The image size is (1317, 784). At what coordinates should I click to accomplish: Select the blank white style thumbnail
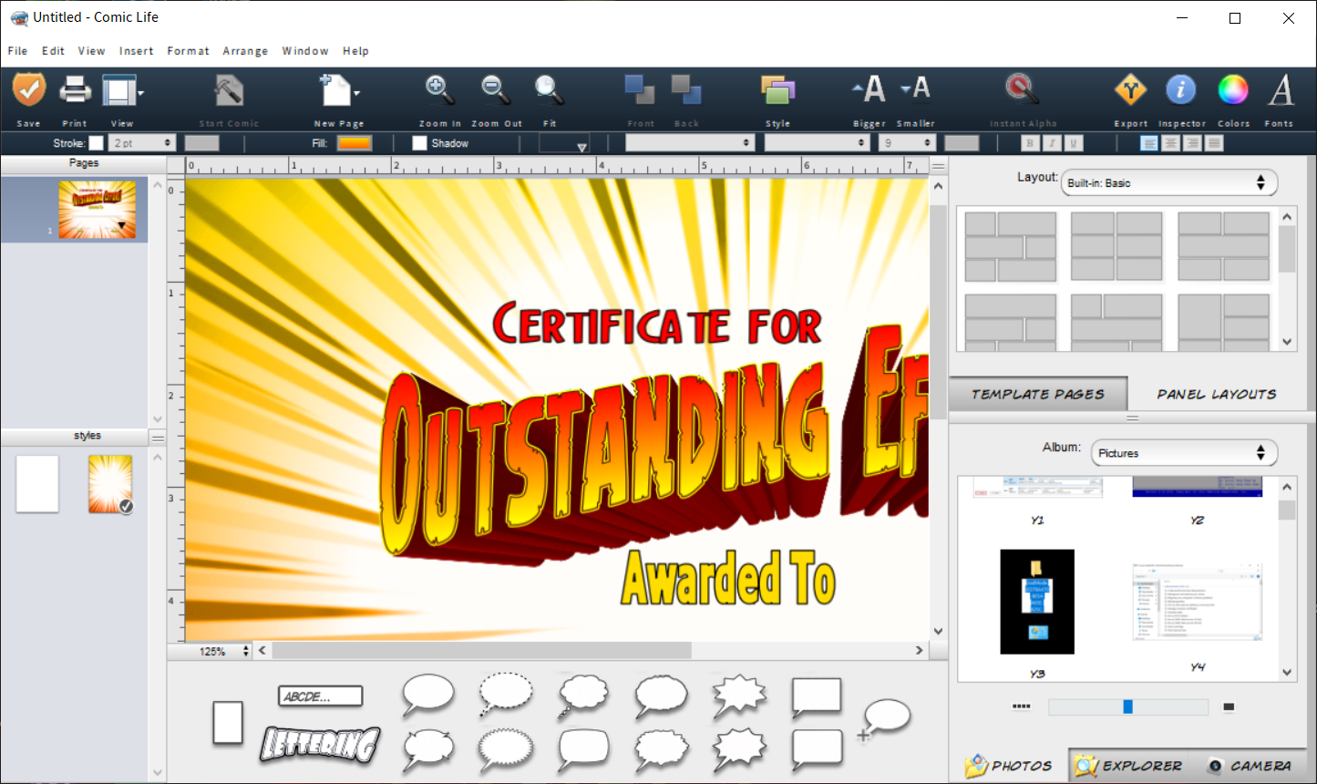click(37, 484)
